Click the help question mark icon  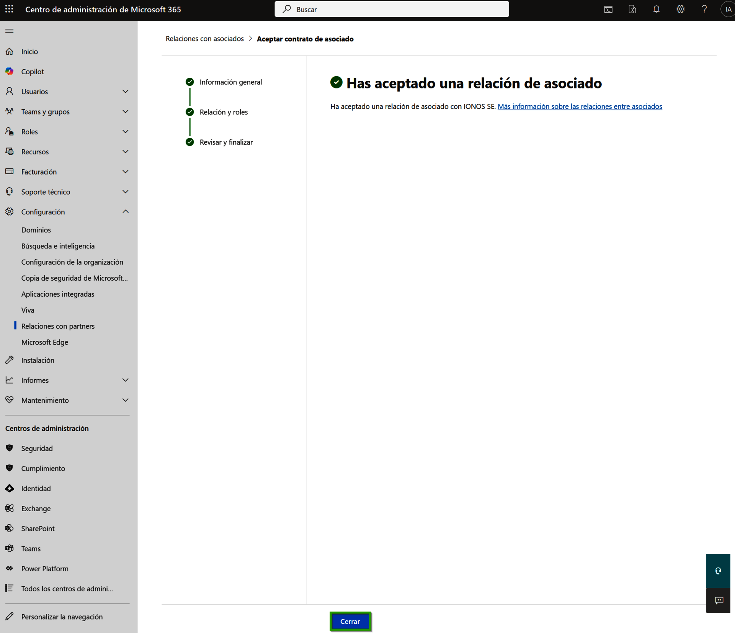click(x=704, y=9)
